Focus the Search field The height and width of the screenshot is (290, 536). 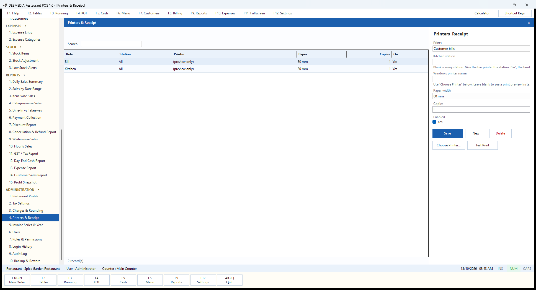pyautogui.click(x=111, y=44)
